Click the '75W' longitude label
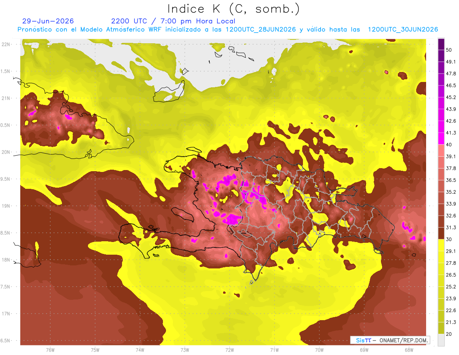 coord(95,350)
